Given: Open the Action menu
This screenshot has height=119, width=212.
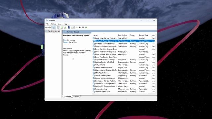Looking at the screenshot, I should tap(53, 24).
